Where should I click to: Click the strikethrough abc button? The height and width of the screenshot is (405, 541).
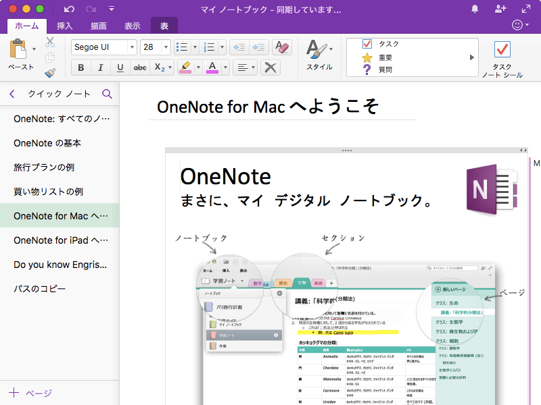[x=140, y=67]
